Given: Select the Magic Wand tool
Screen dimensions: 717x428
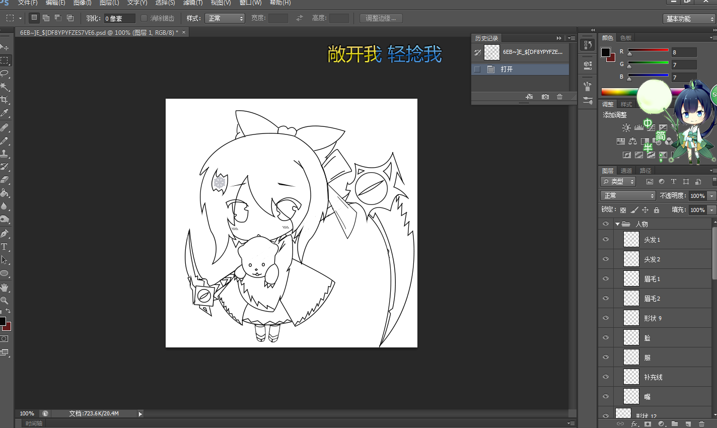Looking at the screenshot, I should tap(5, 87).
